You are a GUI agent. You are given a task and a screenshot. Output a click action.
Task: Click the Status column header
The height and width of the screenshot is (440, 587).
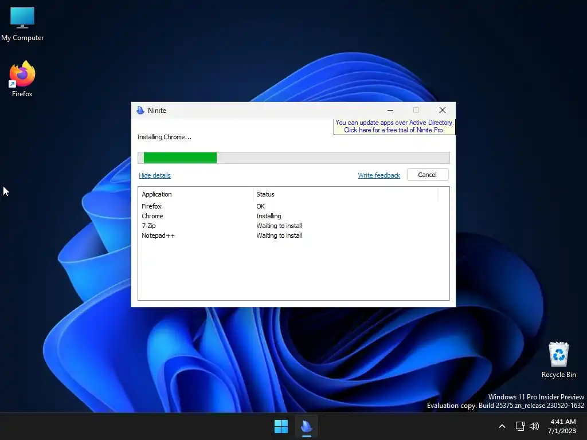coord(345,194)
